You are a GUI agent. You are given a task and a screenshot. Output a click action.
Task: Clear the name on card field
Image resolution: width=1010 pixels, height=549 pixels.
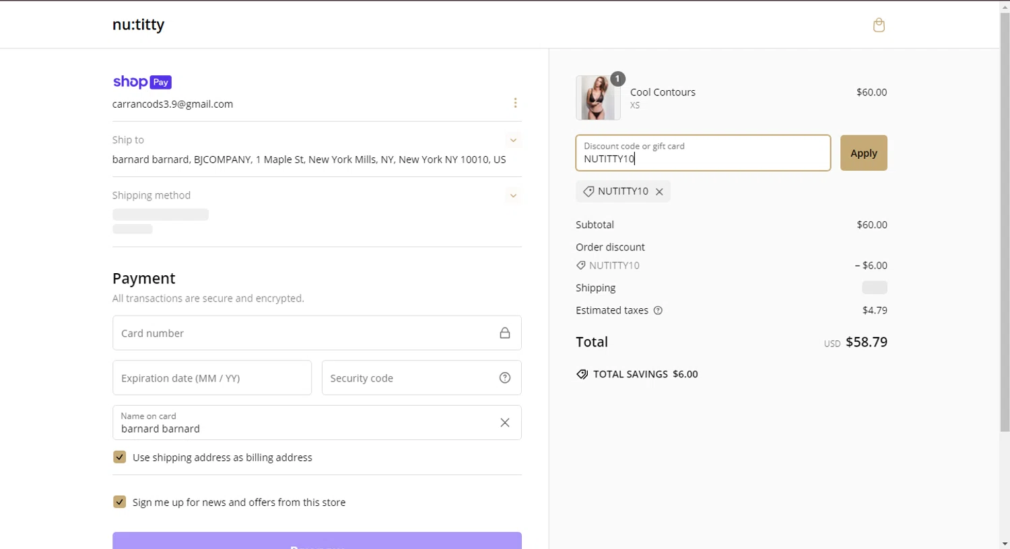click(x=504, y=423)
